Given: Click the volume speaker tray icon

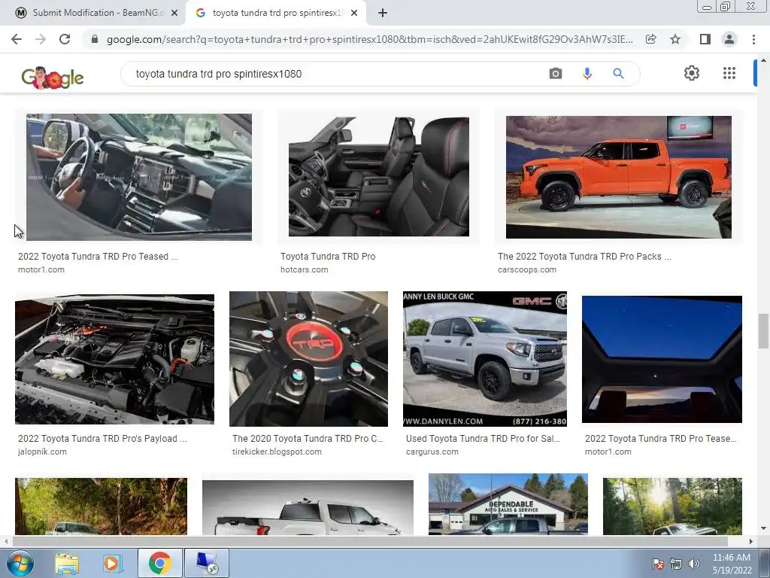Looking at the screenshot, I should click(x=693, y=564).
